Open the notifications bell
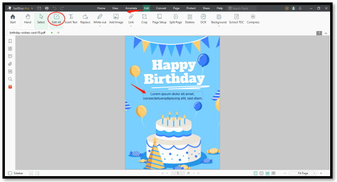This screenshot has height=182, width=337. (300, 8)
